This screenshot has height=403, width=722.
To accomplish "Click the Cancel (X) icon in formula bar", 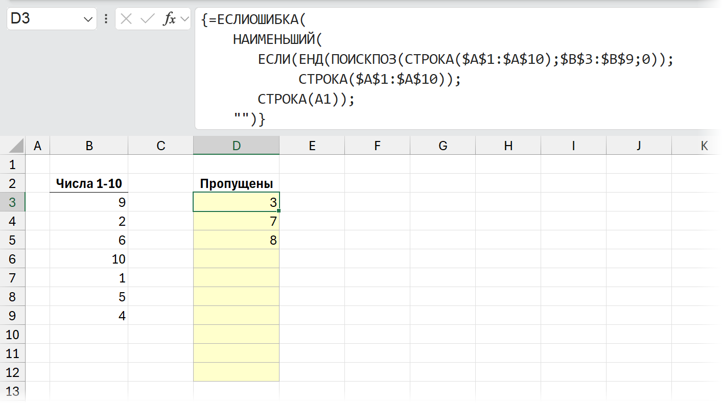I will [x=126, y=19].
